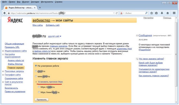Open the Сообщения link

(145, 36)
